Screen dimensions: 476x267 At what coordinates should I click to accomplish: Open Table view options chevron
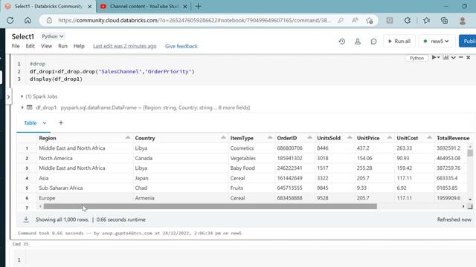[x=45, y=123]
